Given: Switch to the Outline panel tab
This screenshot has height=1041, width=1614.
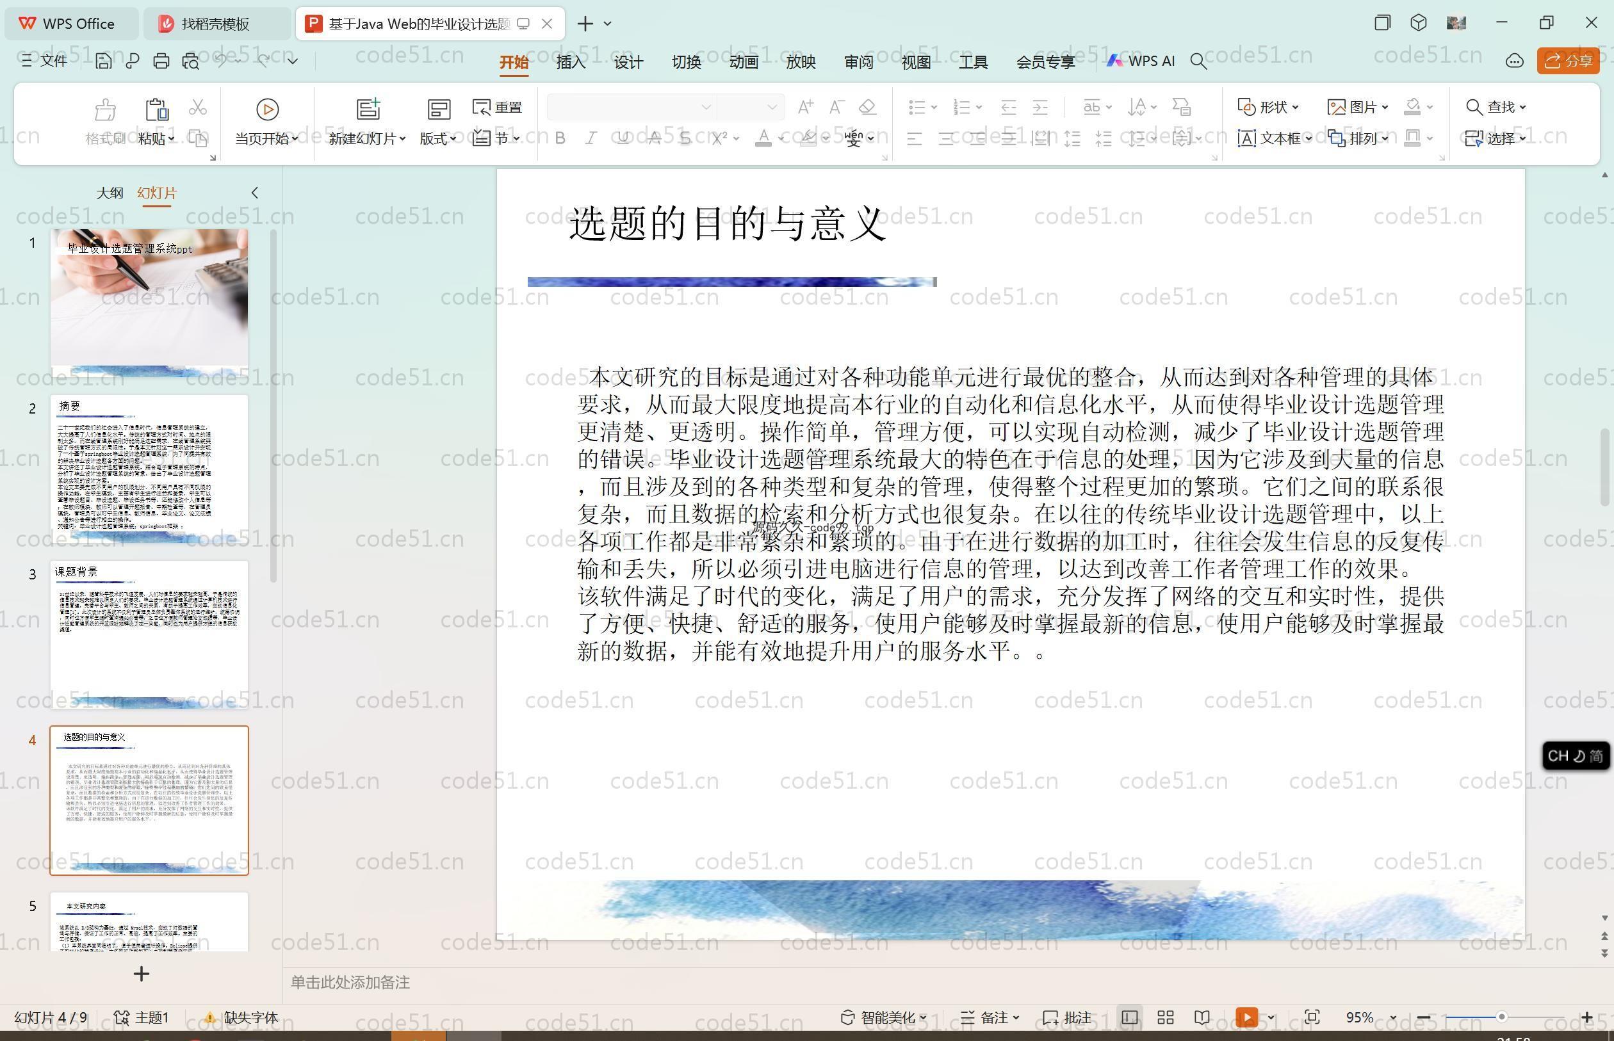Looking at the screenshot, I should pyautogui.click(x=110, y=193).
